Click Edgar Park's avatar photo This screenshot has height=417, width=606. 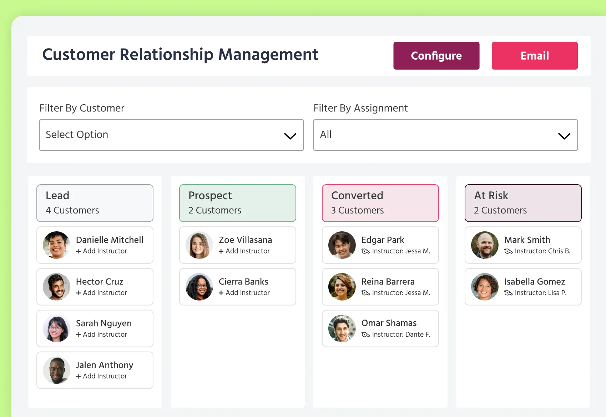(x=342, y=245)
